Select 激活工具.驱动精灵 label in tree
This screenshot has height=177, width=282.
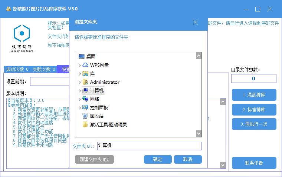pos(108,124)
